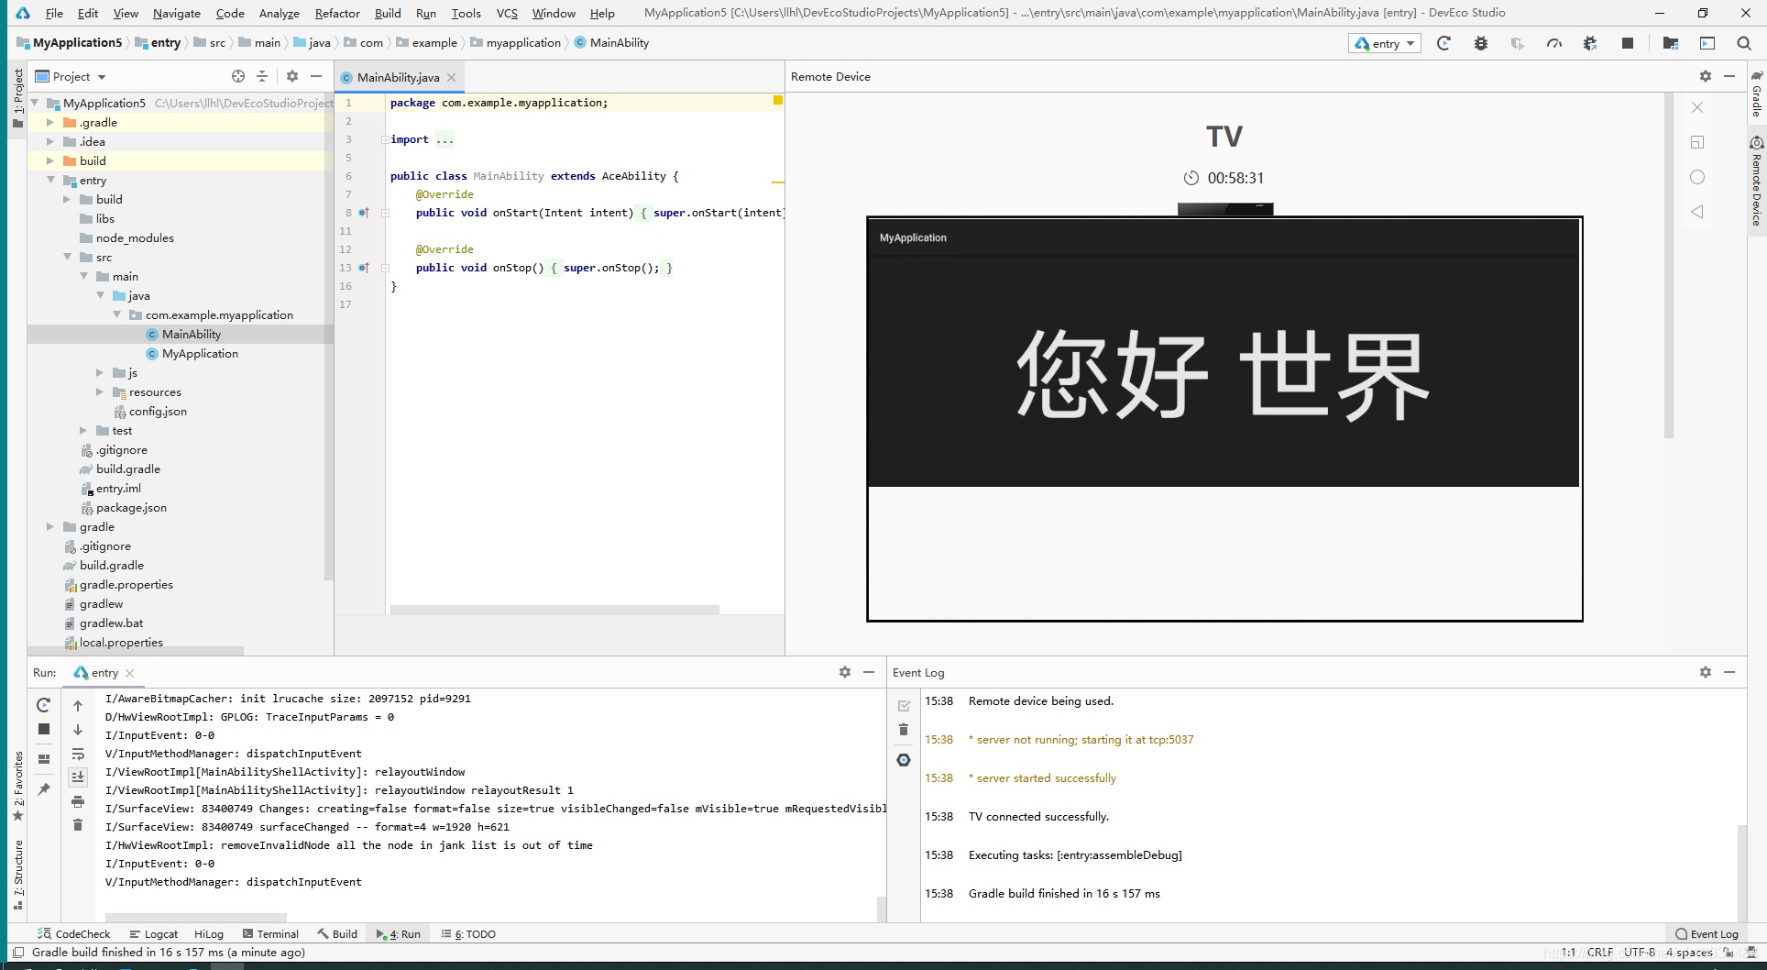Open the 6: TODO tool window
Viewport: 1767px width, 970px height.
(x=468, y=933)
